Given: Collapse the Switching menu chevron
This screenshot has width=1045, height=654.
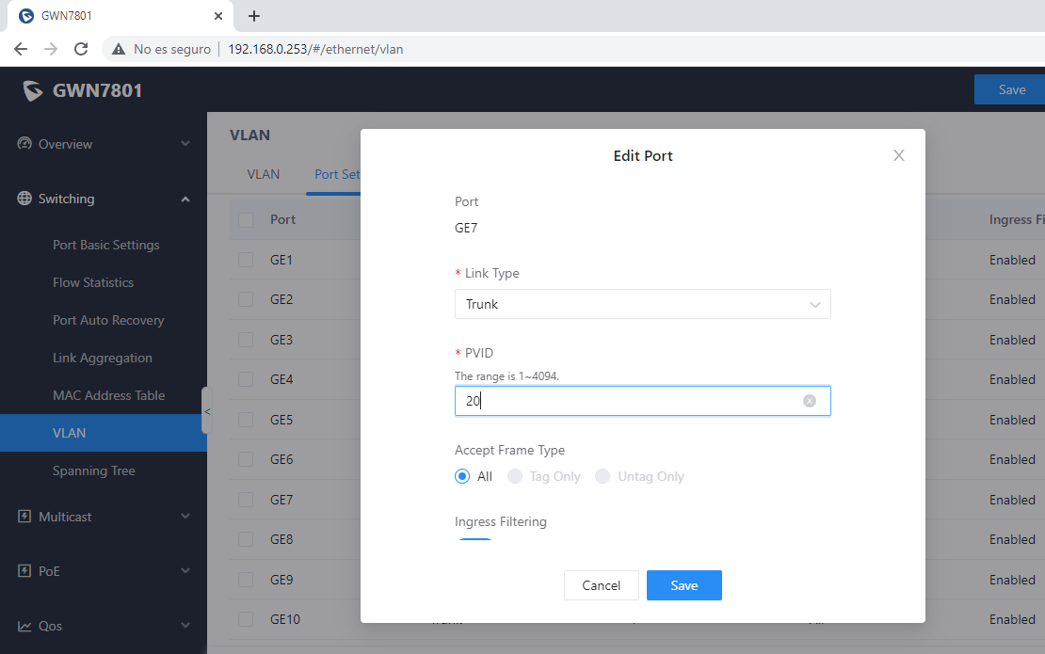Looking at the screenshot, I should tap(185, 199).
